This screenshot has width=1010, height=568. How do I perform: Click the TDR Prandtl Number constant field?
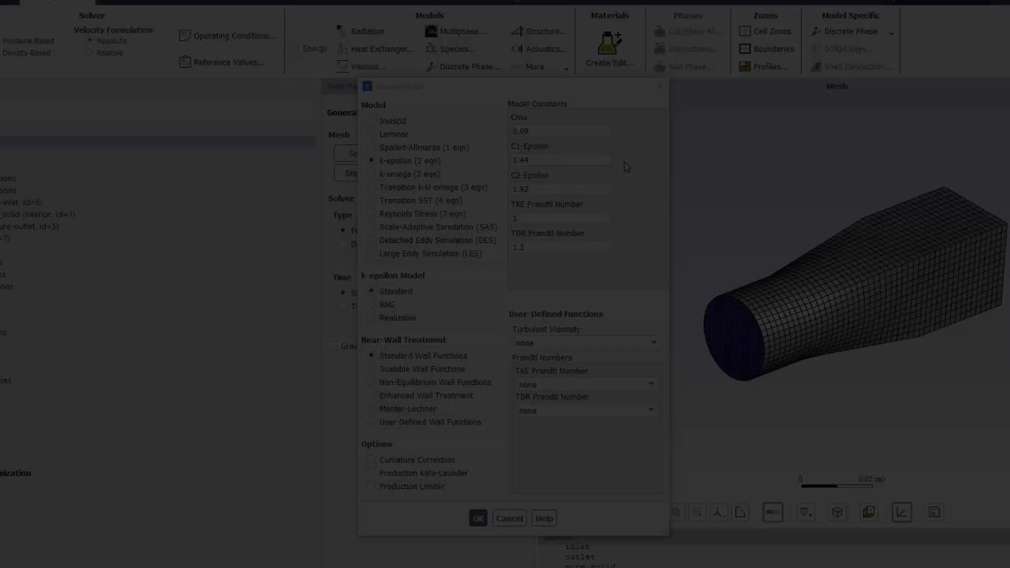(559, 248)
